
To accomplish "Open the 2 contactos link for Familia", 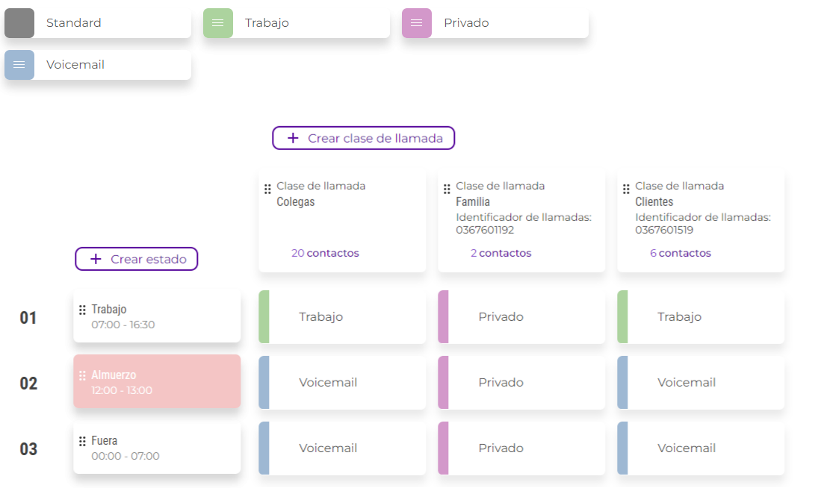I will pos(501,253).
